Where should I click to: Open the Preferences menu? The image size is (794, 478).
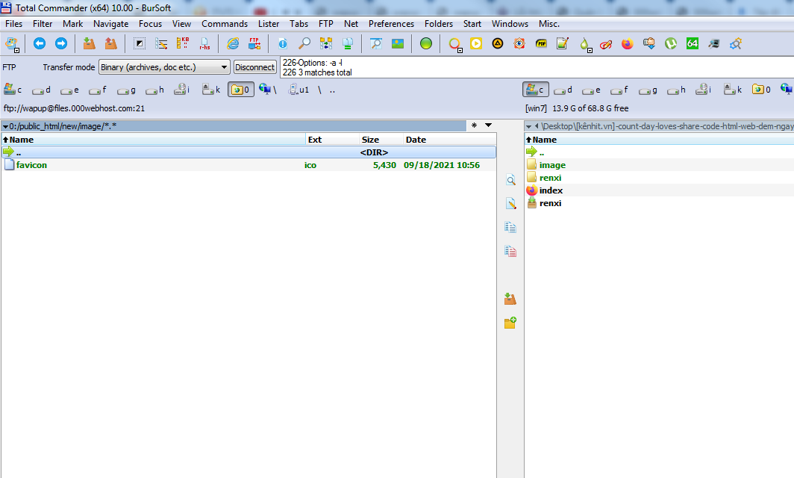391,24
